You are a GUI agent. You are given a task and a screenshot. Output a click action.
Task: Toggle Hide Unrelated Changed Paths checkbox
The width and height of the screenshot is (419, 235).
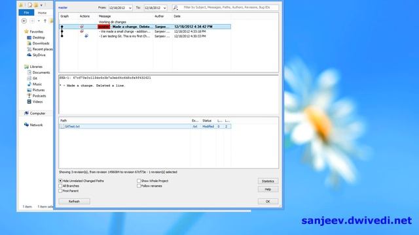pos(60,181)
